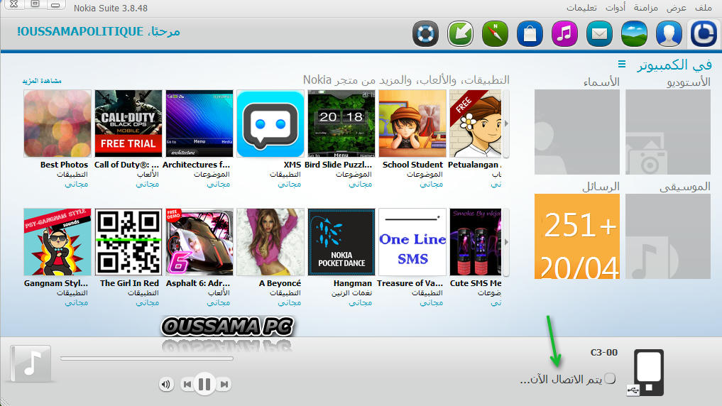Click the hamburger list icon beside في الكمبيوتر
Viewport: 722px width, 406px height.
pos(622,64)
